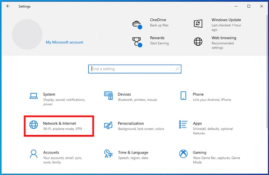Open the Accounts person icon
Screen dimensions: 269x175
(x=34, y=154)
